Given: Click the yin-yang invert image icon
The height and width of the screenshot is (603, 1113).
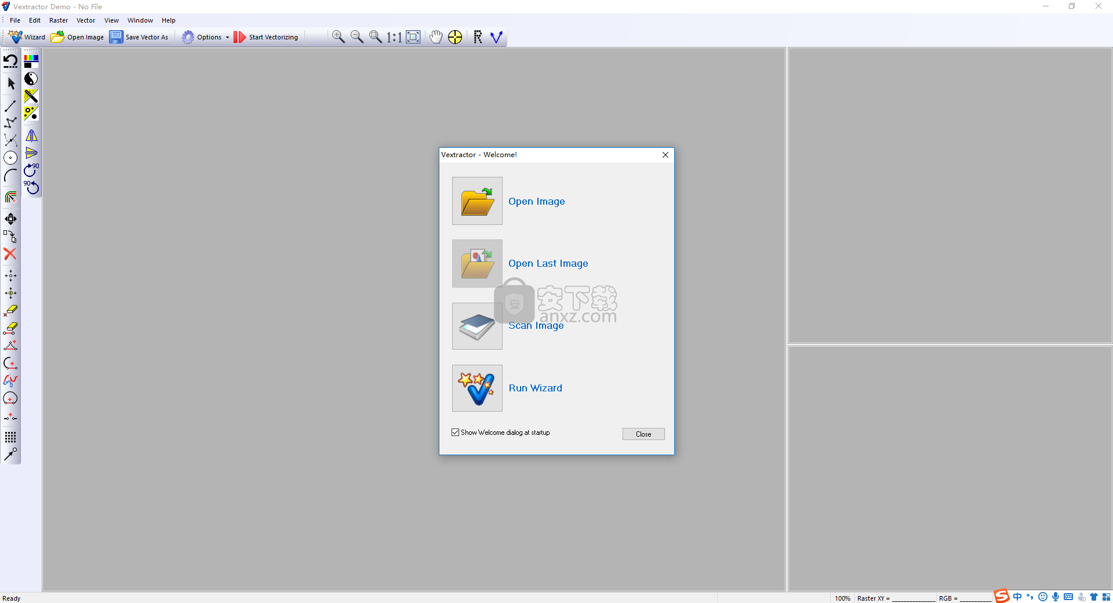Looking at the screenshot, I should click(31, 79).
